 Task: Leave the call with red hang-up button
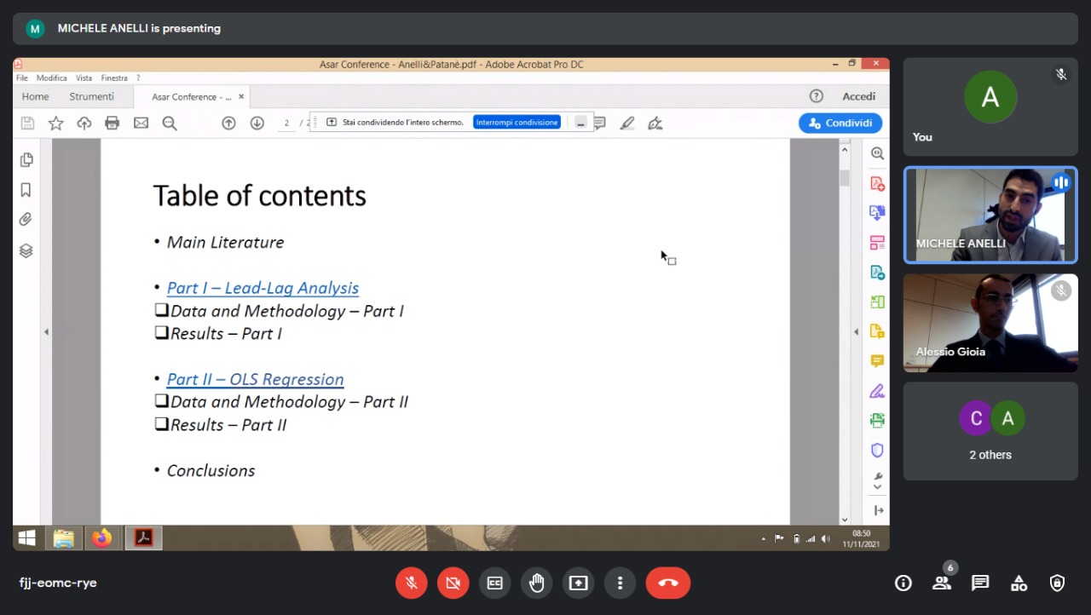click(668, 583)
